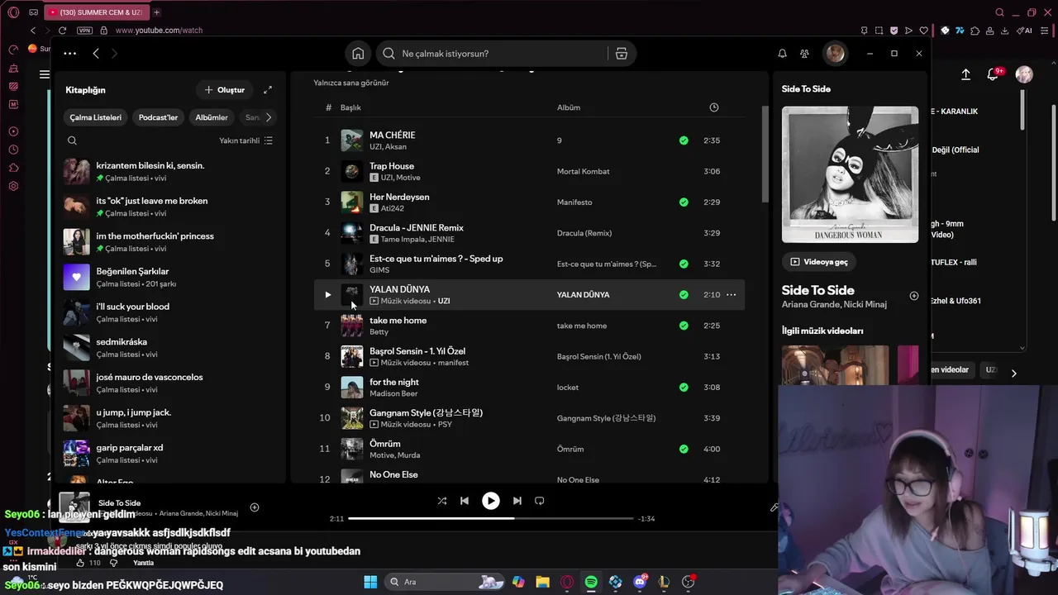Click Videoya geç button
This screenshot has width=1058, height=595.
[x=819, y=262]
